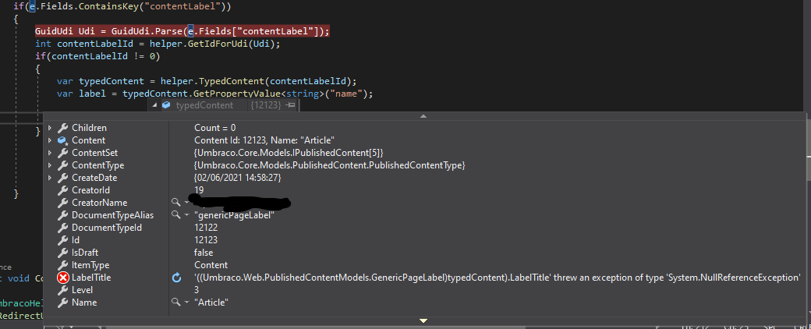Open text visualizer magnifier for CreatorName

176,202
